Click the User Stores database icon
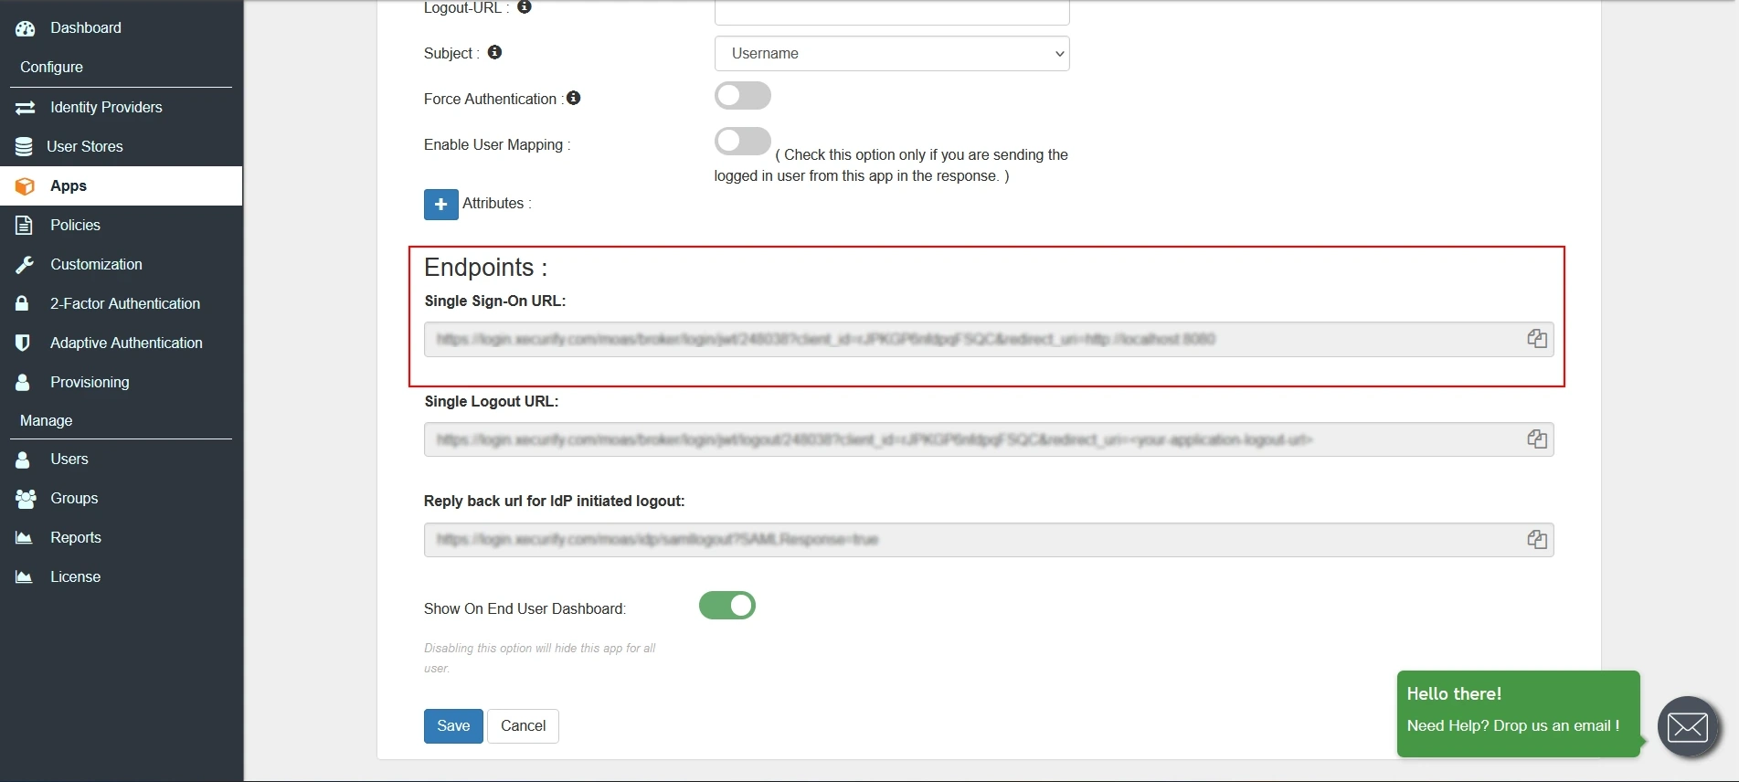 click(25, 146)
